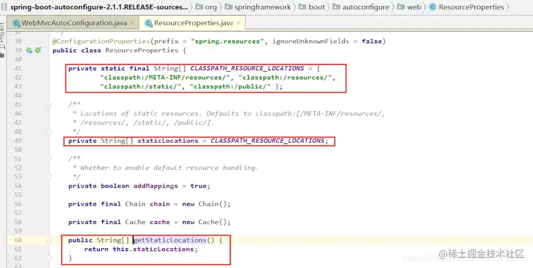Click second Spring gutter icon on line 39
533x268 pixels.
click(x=38, y=50)
